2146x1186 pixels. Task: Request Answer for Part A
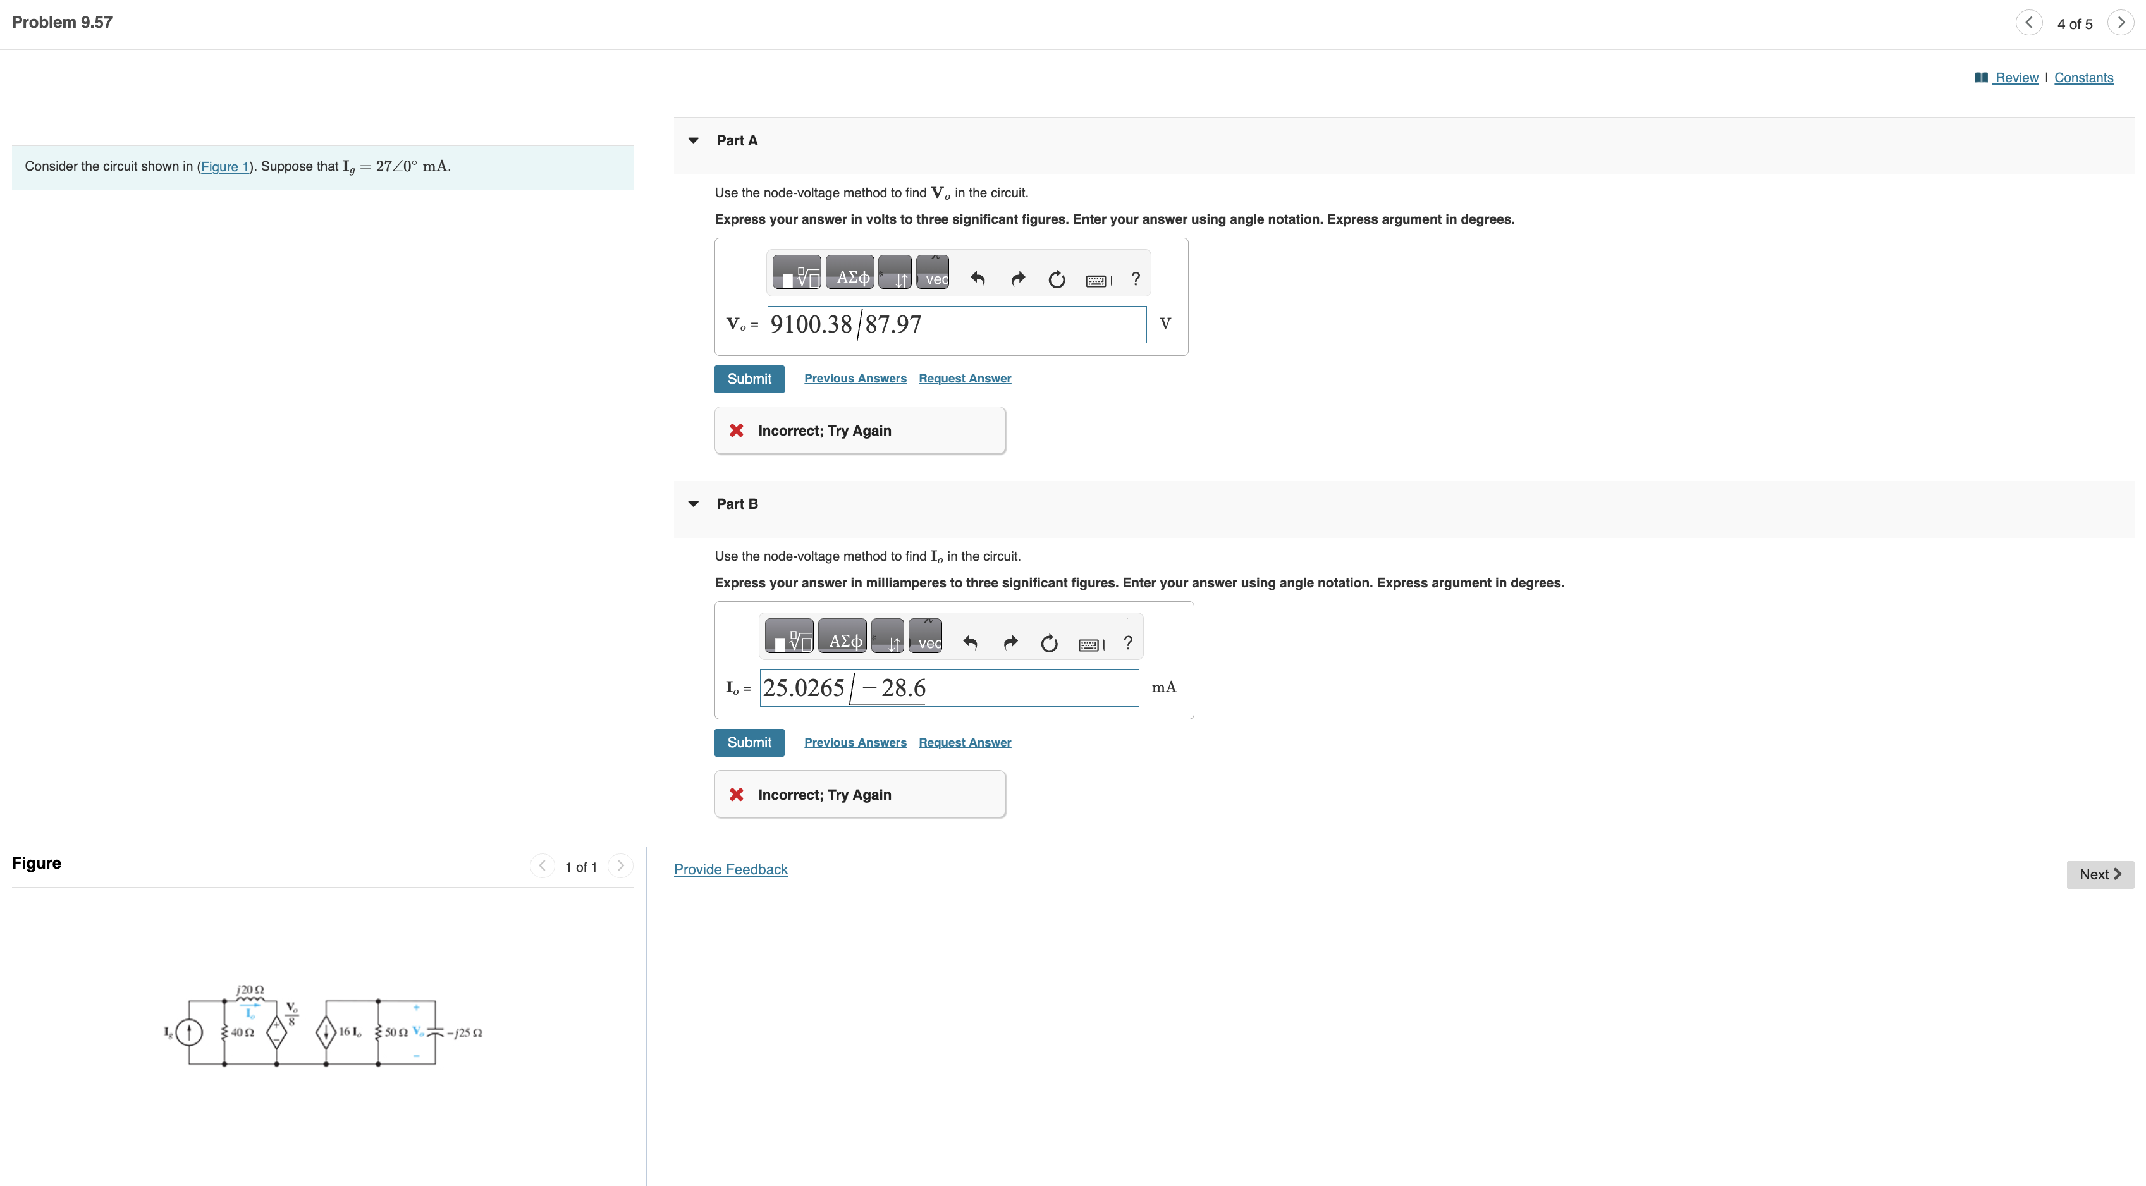click(x=965, y=378)
